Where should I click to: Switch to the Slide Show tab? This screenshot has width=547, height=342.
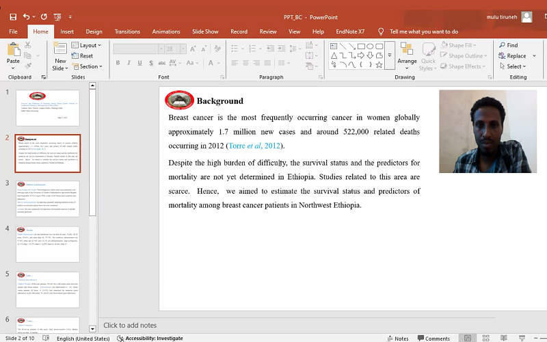pos(205,31)
